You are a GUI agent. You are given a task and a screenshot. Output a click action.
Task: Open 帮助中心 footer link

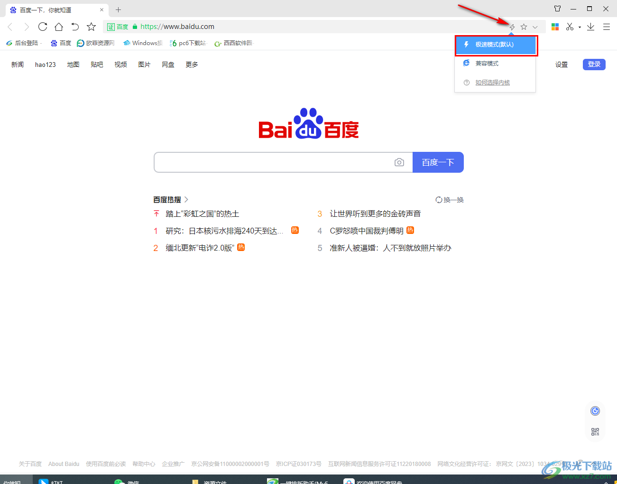click(144, 464)
